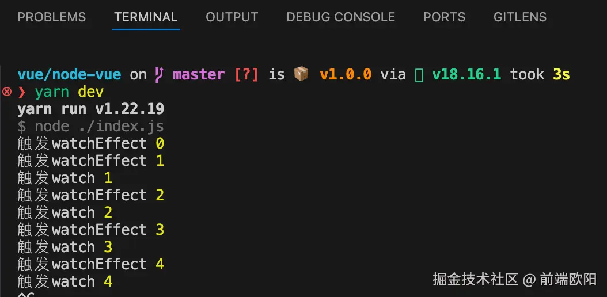Select the TERMINAL tab
Image resolution: width=607 pixels, height=297 pixels.
pyautogui.click(x=146, y=17)
